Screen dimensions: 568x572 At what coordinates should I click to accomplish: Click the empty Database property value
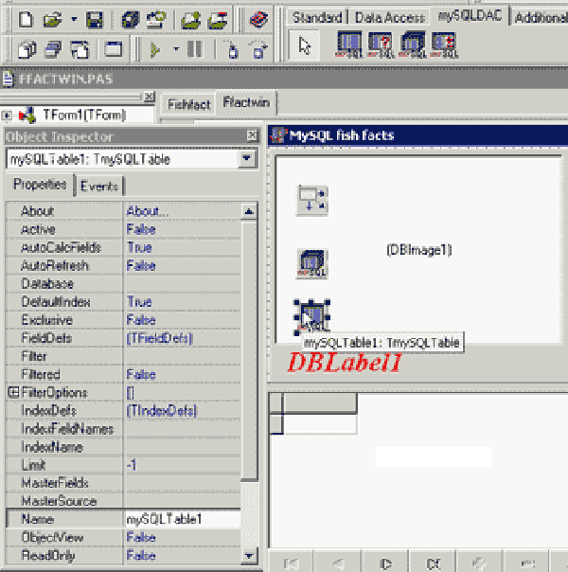coord(183,284)
